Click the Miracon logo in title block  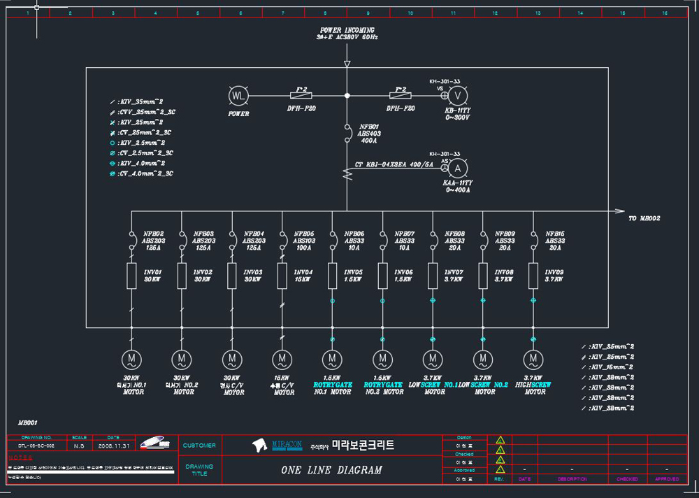point(278,445)
